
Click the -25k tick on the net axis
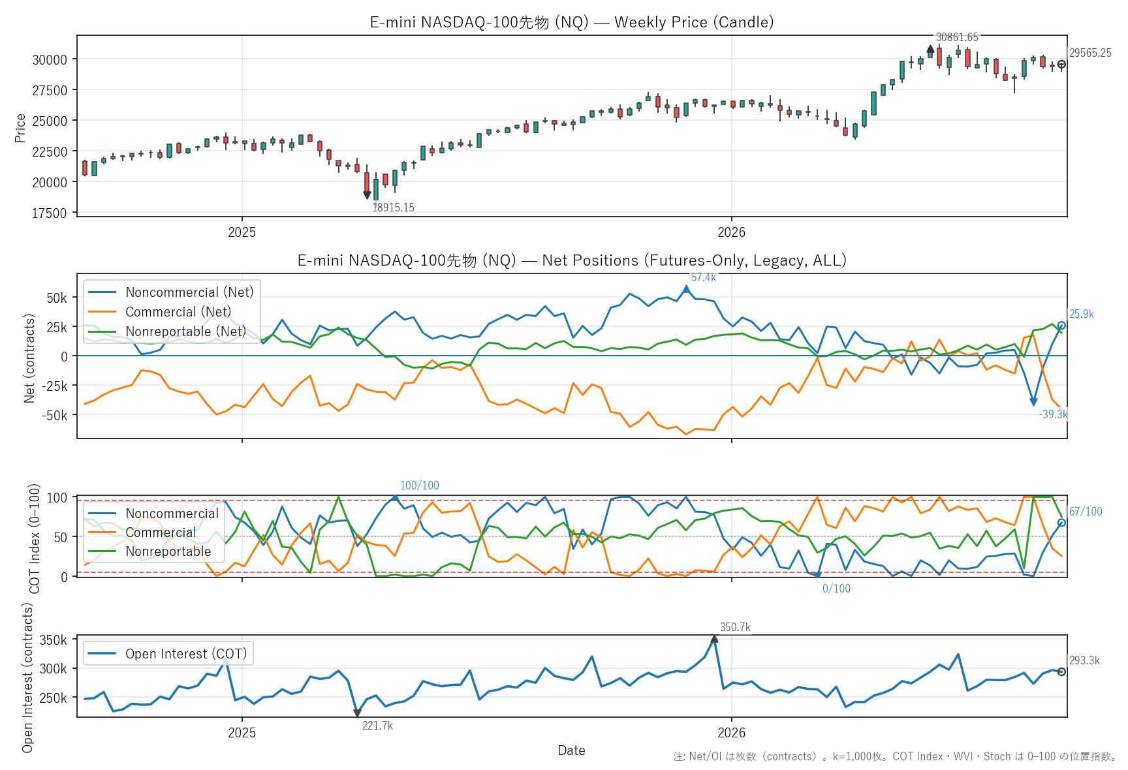coord(54,386)
